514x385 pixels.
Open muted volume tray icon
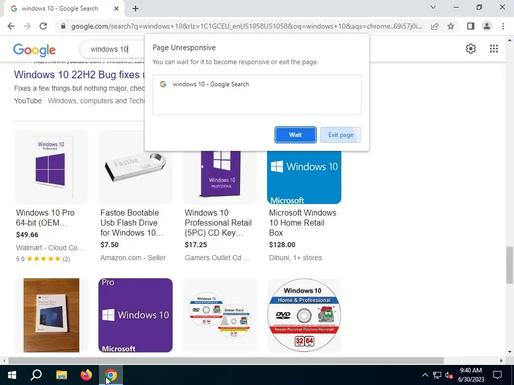[449, 375]
